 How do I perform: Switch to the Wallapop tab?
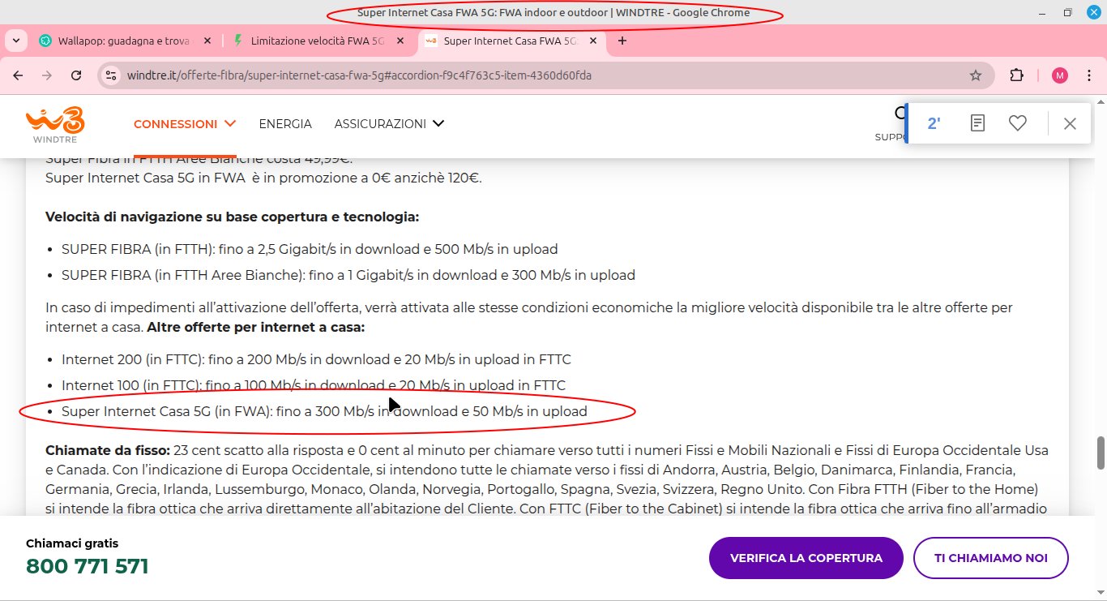pyautogui.click(x=125, y=41)
